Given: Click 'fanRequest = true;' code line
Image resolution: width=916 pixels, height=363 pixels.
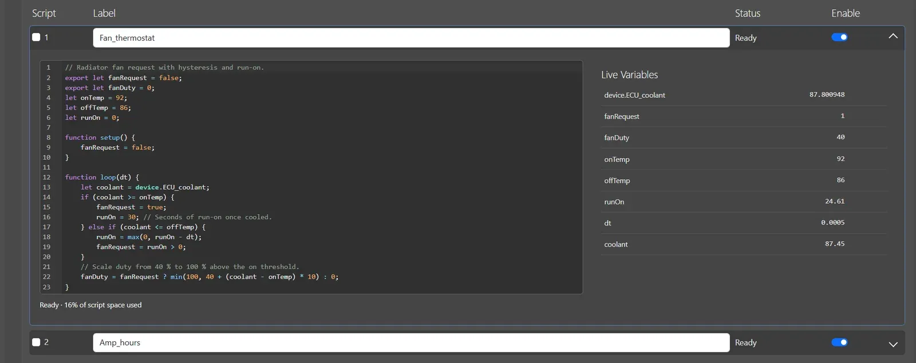Looking at the screenshot, I should (x=131, y=207).
